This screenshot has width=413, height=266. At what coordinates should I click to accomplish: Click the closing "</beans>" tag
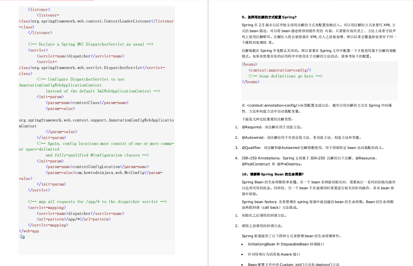click(251, 82)
